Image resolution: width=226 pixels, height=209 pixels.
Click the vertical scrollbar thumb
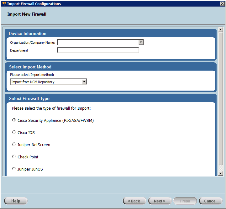(x=221, y=98)
